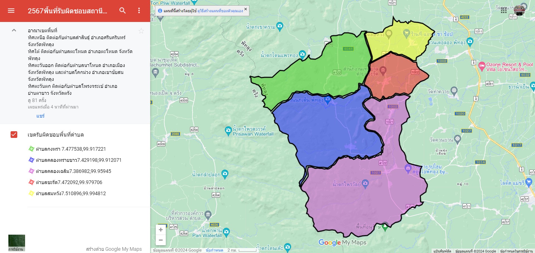This screenshot has width=535, height=253.
Task: Select the green ตำบลกงหรา polygon icon
Action: (x=31, y=149)
